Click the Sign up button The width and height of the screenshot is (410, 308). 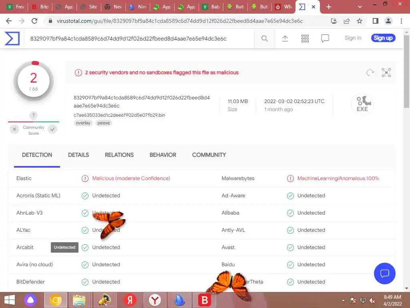point(383,38)
